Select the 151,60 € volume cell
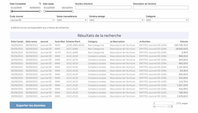Viewport: 198px width, 113px height. point(183,78)
